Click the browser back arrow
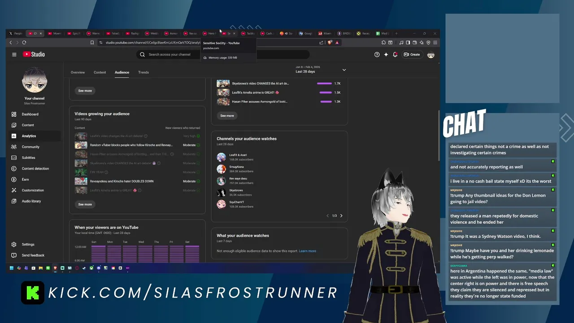The width and height of the screenshot is (574, 323). click(x=11, y=43)
